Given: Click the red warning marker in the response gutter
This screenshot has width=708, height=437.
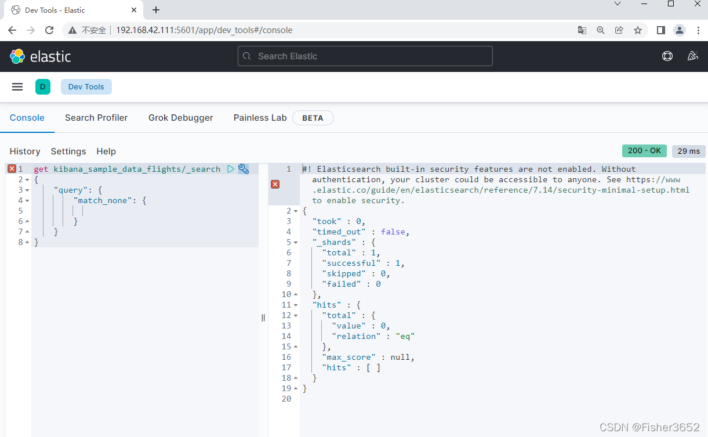Looking at the screenshot, I should point(275,184).
